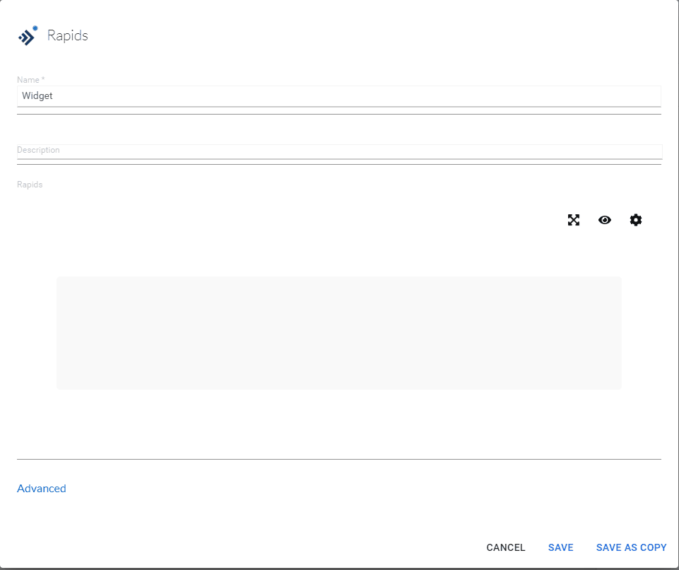679x570 pixels.
Task: Click the word Widget in Name field
Action: coord(37,96)
